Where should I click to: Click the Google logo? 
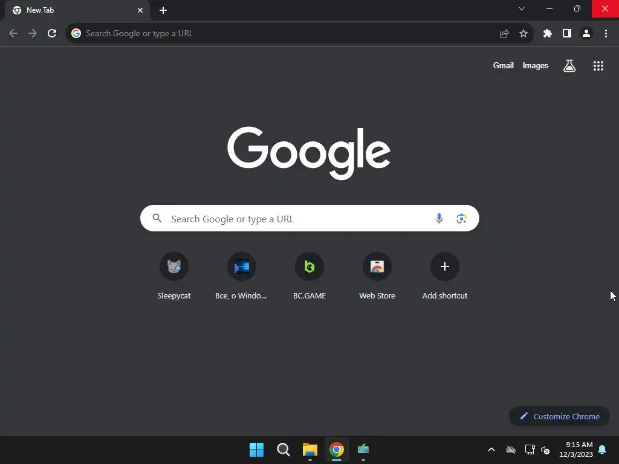309,153
